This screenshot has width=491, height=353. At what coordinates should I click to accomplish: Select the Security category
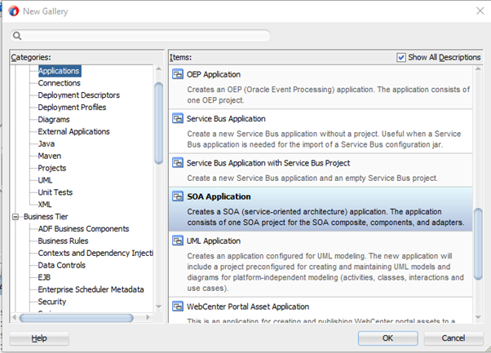point(52,302)
